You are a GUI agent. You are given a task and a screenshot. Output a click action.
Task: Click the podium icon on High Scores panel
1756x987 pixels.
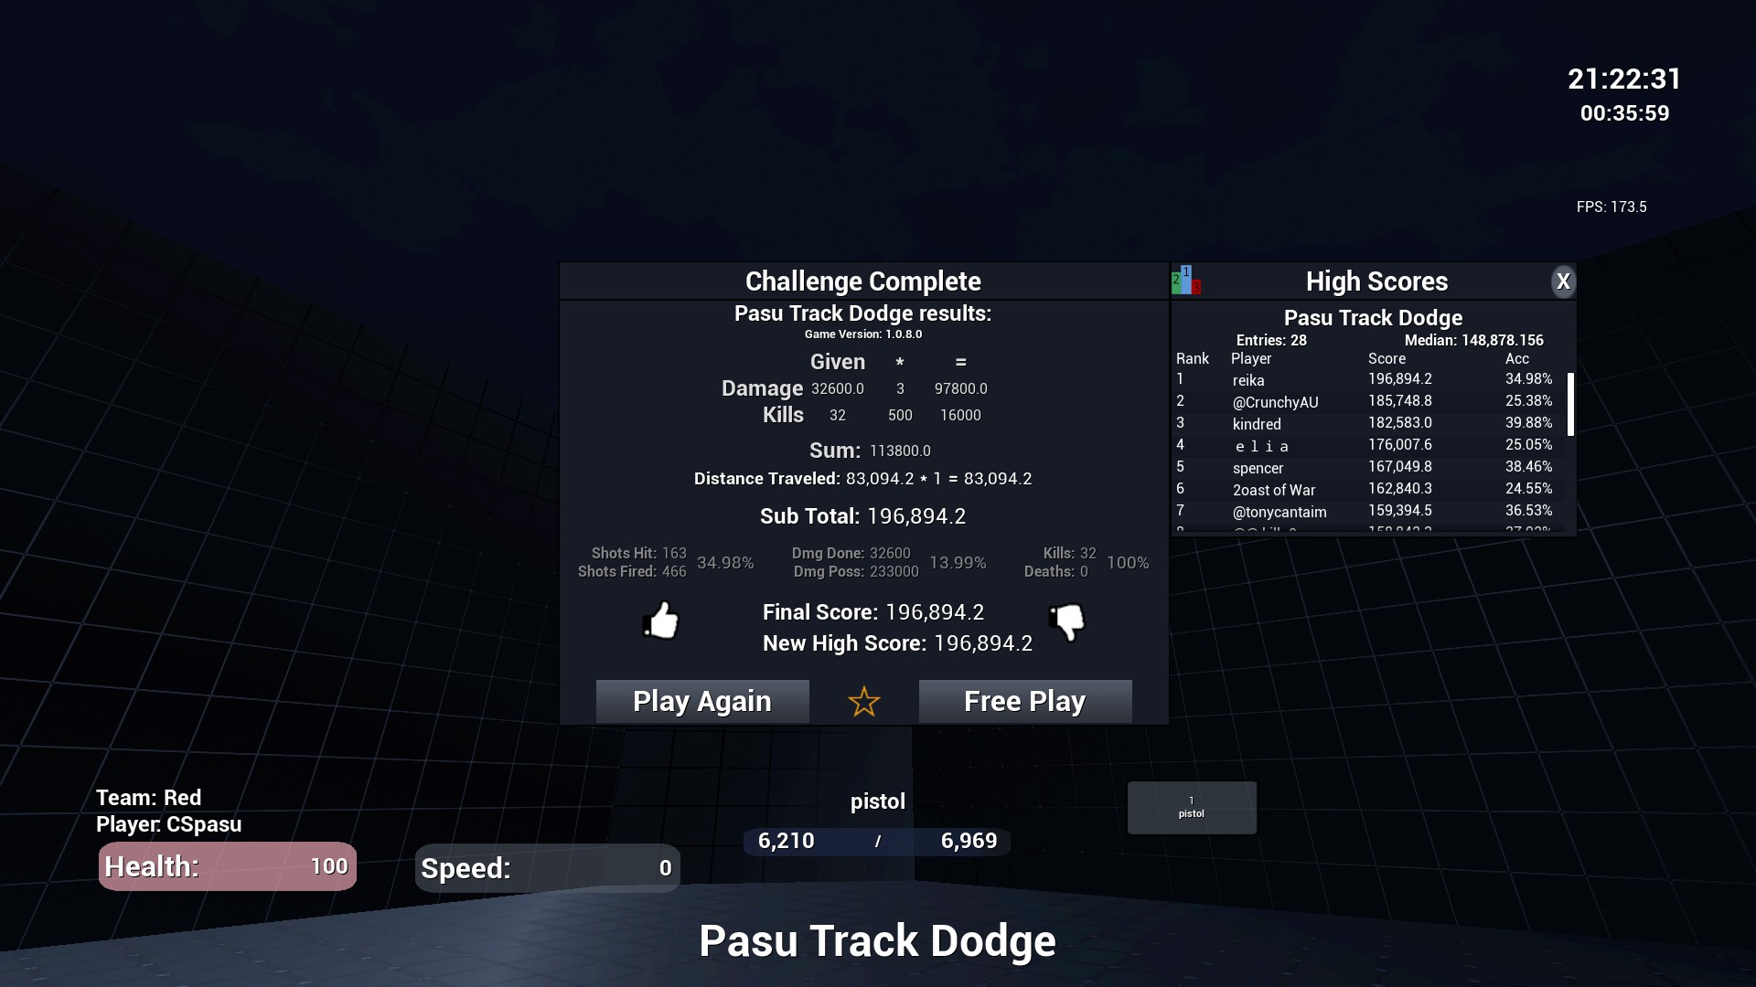click(x=1184, y=281)
